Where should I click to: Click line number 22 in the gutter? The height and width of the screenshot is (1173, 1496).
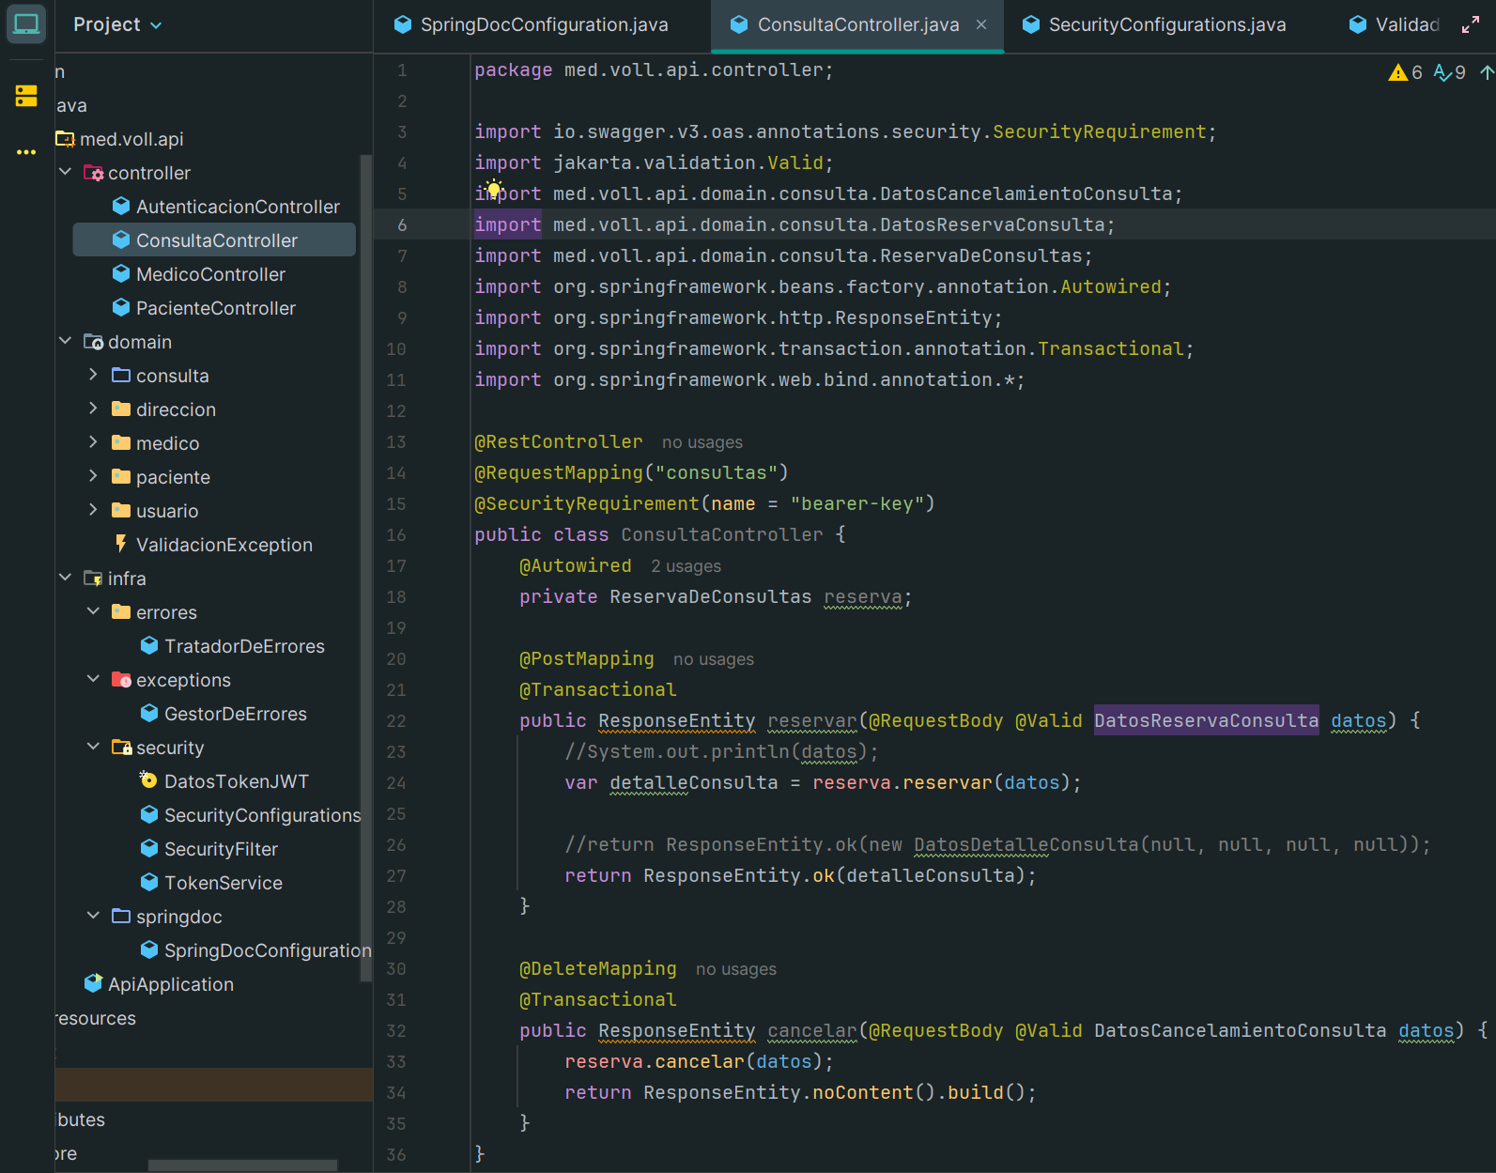coord(396,721)
